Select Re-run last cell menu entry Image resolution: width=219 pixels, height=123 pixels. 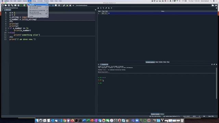38,8
